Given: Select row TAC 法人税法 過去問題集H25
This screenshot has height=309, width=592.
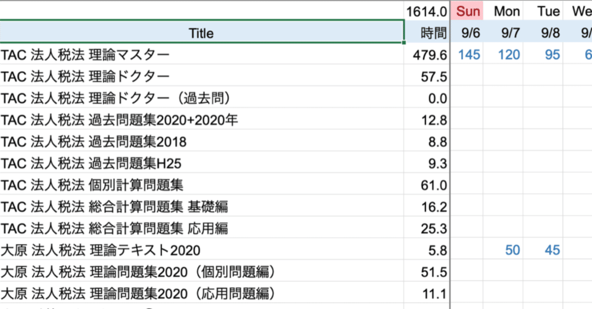Looking at the screenshot, I should [201, 163].
